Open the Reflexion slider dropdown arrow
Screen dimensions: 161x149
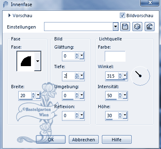pyautogui.click(x=82, y=115)
